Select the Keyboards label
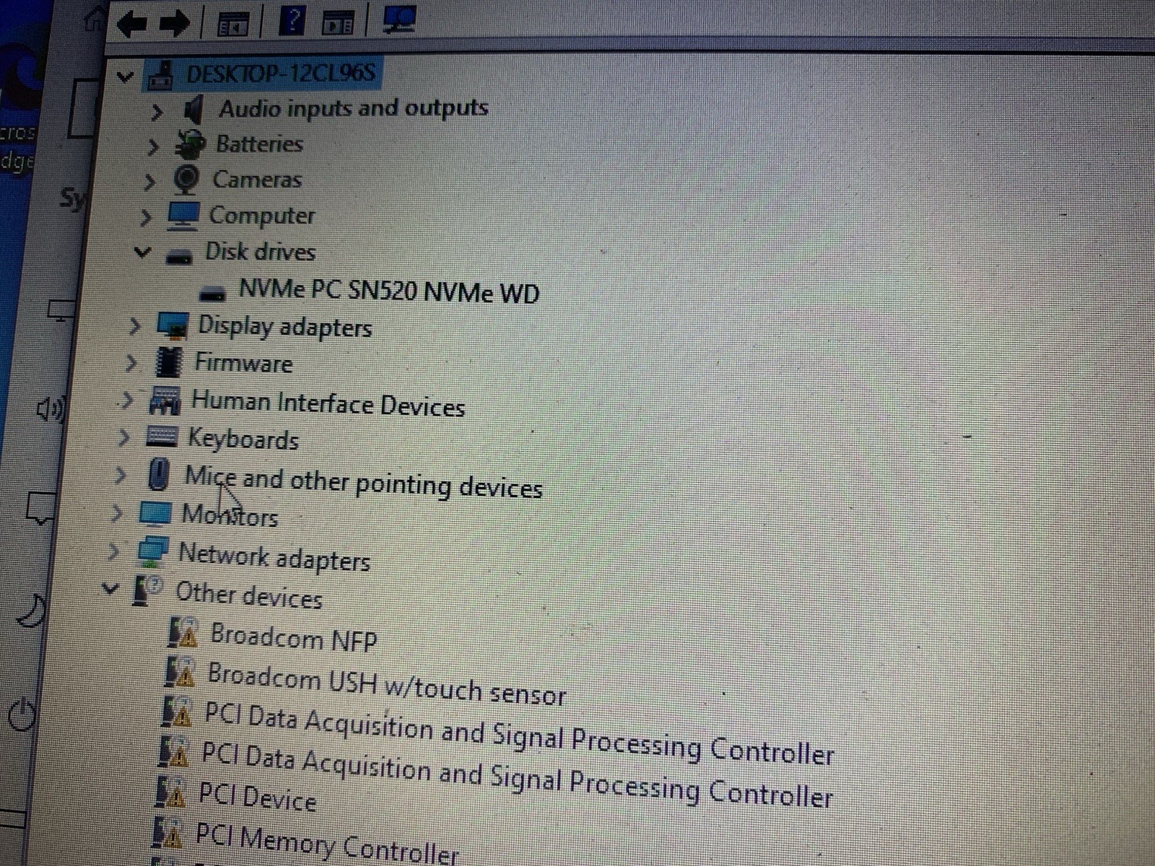The image size is (1155, 866). 243,439
